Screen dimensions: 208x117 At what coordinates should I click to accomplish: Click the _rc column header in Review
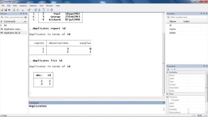pos(25,21)
